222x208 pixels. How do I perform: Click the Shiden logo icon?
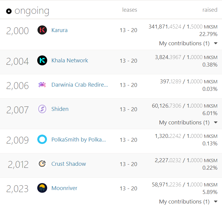click(42, 109)
